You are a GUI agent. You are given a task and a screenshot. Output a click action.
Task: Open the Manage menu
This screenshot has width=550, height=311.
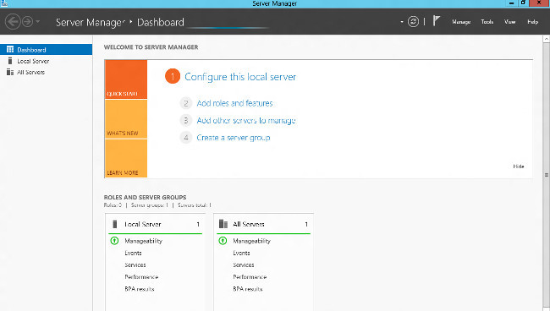click(461, 22)
